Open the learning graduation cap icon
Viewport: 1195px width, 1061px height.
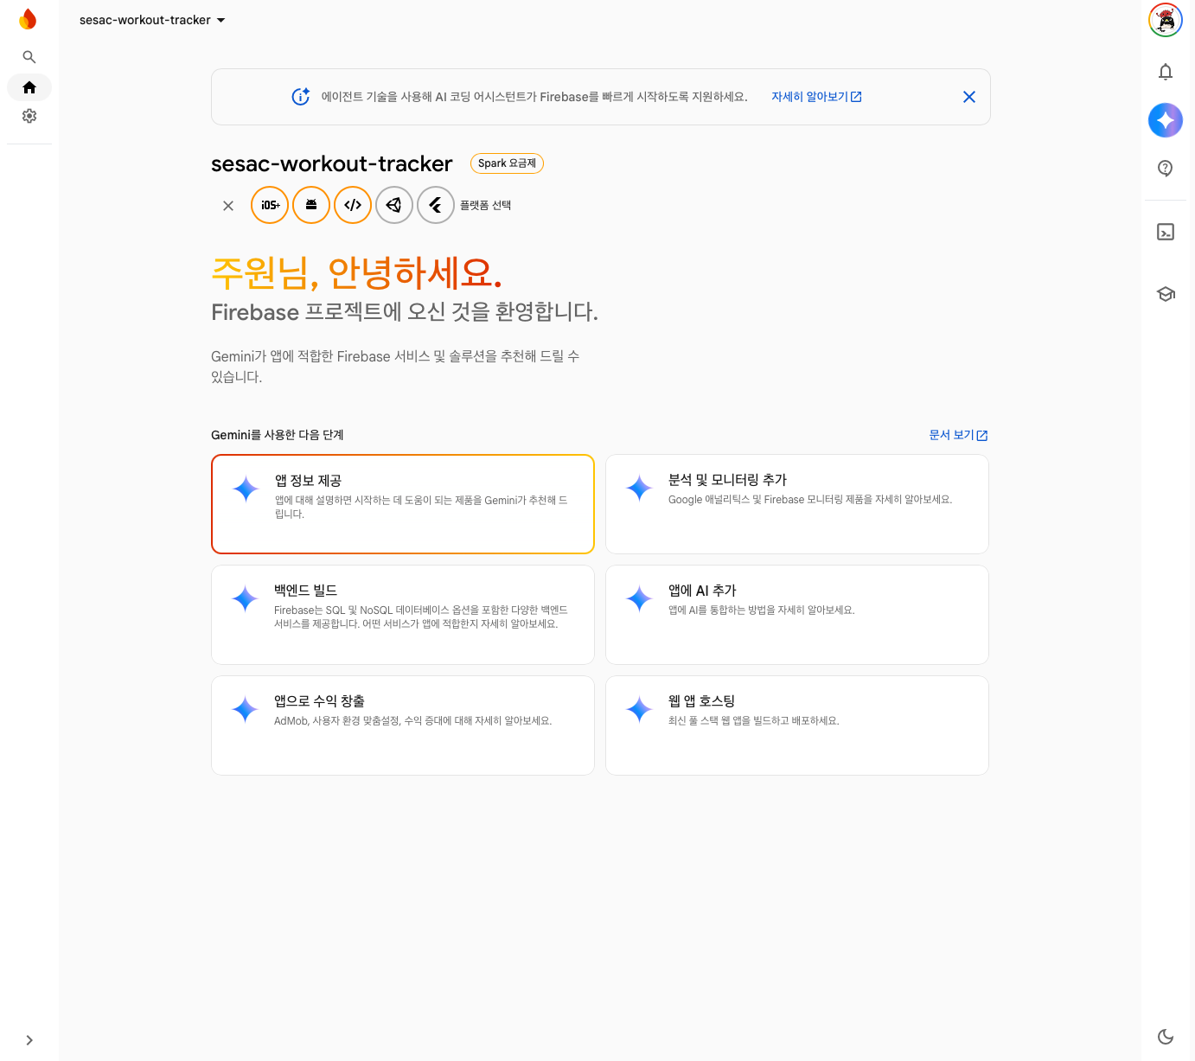(x=1166, y=294)
